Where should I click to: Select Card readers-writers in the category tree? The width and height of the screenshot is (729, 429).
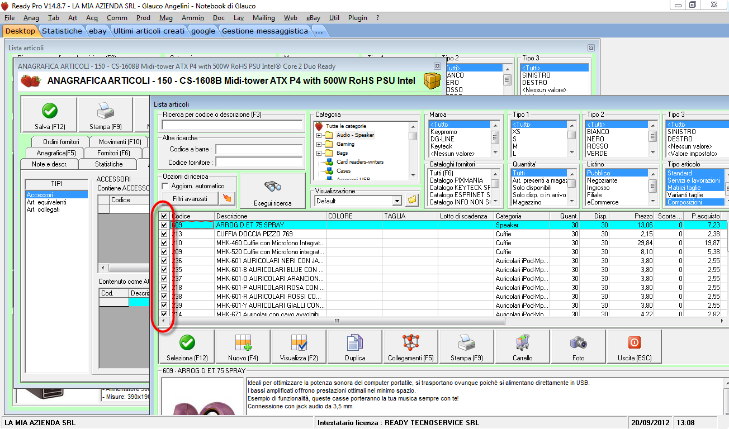pyautogui.click(x=360, y=162)
